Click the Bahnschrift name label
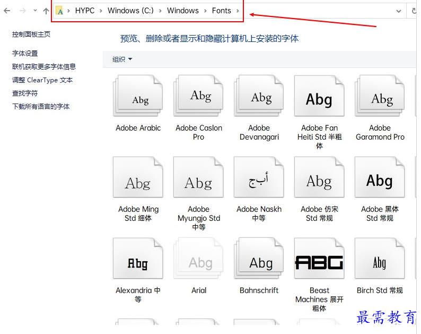Screen dimensions: 421x334 tap(259, 290)
